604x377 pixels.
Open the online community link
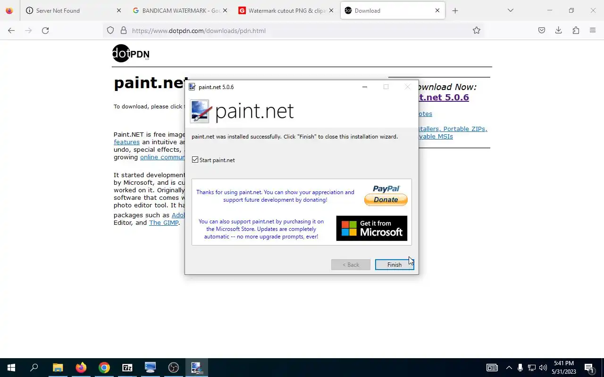[x=162, y=157]
